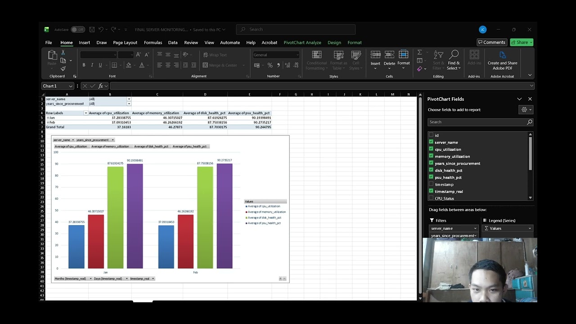Close the PivotChart Fields pane
This screenshot has width=576, height=324.
pyautogui.click(x=530, y=99)
